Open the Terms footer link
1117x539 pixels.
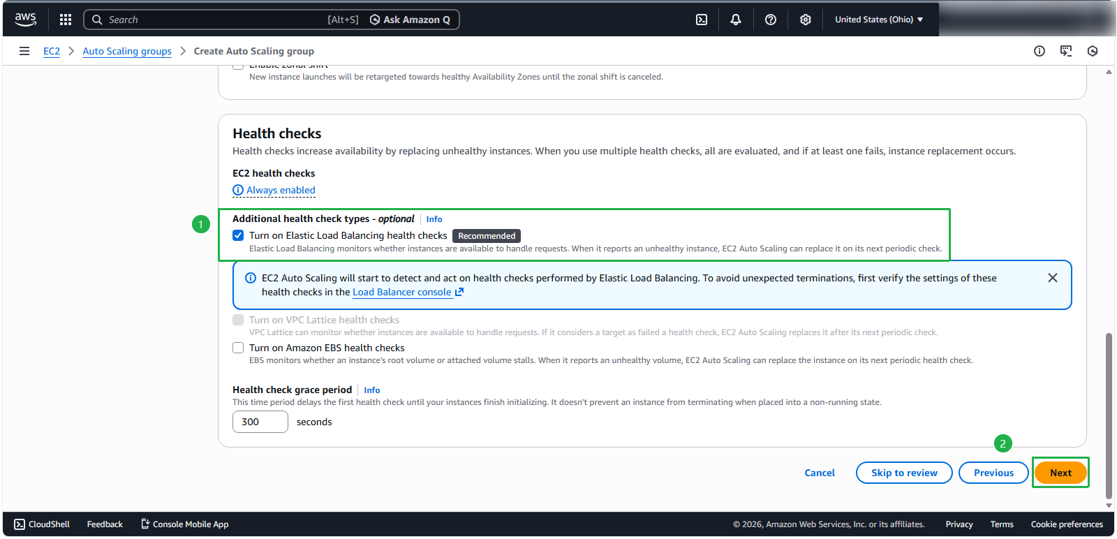pos(1002,524)
